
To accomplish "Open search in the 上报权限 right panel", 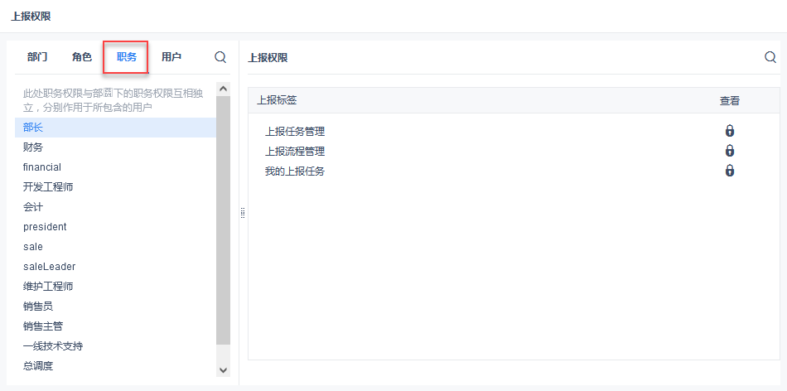I will pos(770,56).
